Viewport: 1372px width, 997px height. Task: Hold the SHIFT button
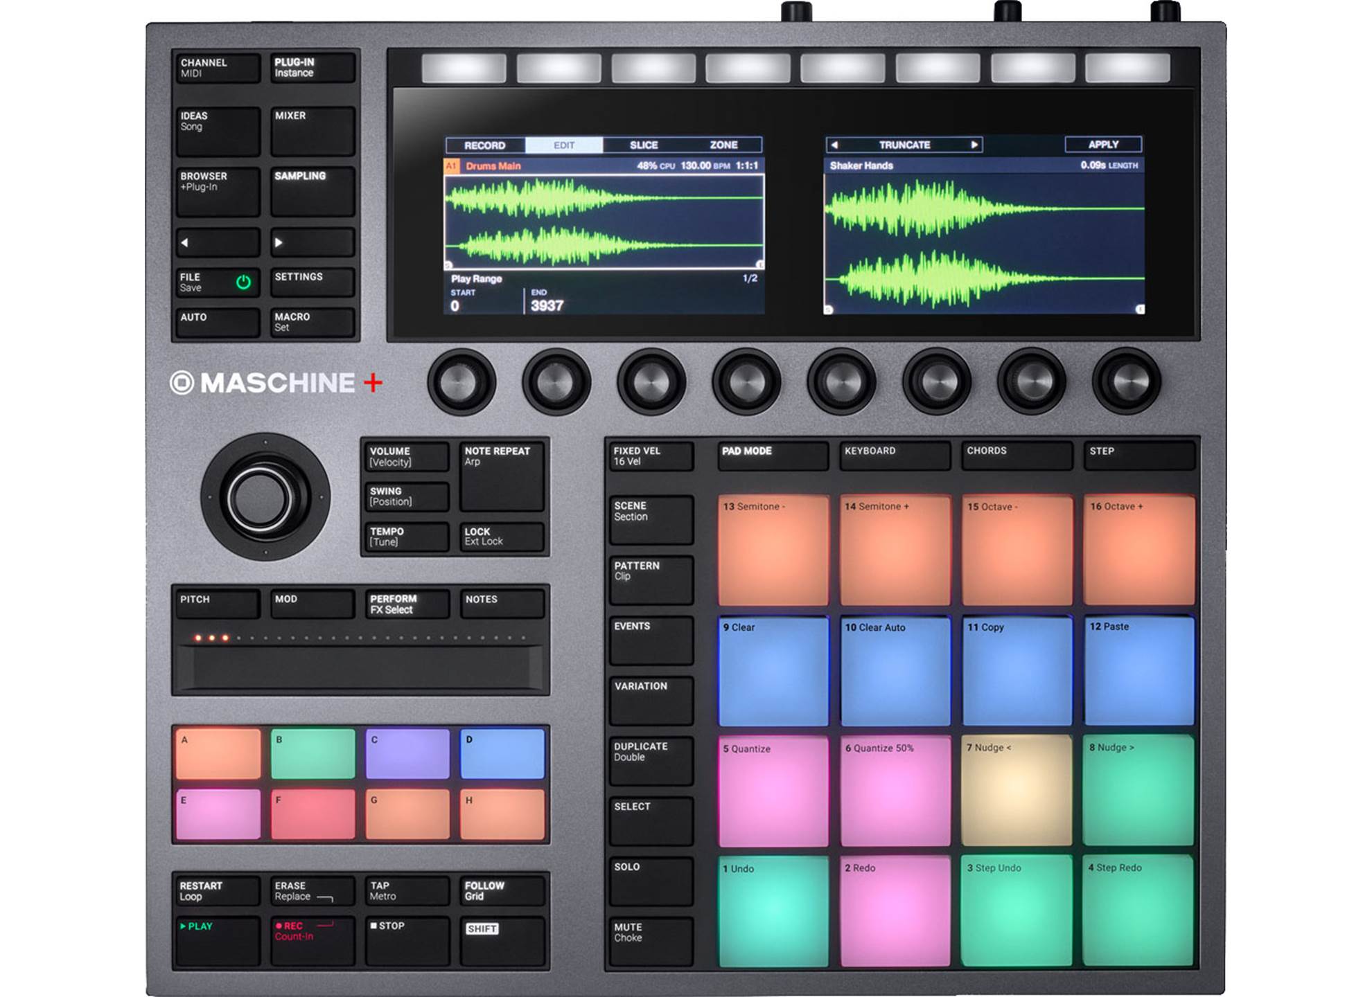[x=502, y=941]
